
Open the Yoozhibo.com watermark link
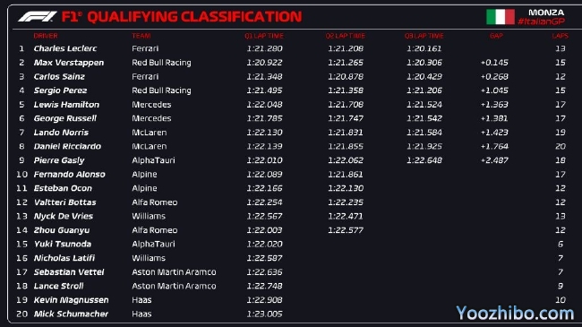(x=515, y=313)
